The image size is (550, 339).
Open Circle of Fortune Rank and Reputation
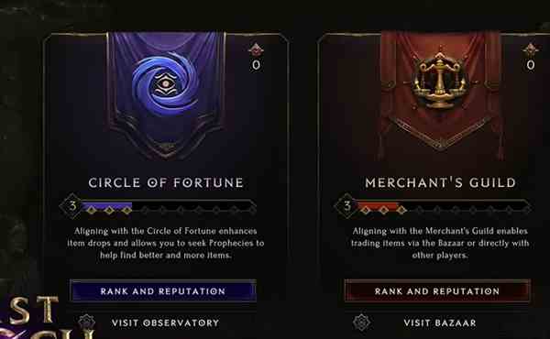[163, 291]
